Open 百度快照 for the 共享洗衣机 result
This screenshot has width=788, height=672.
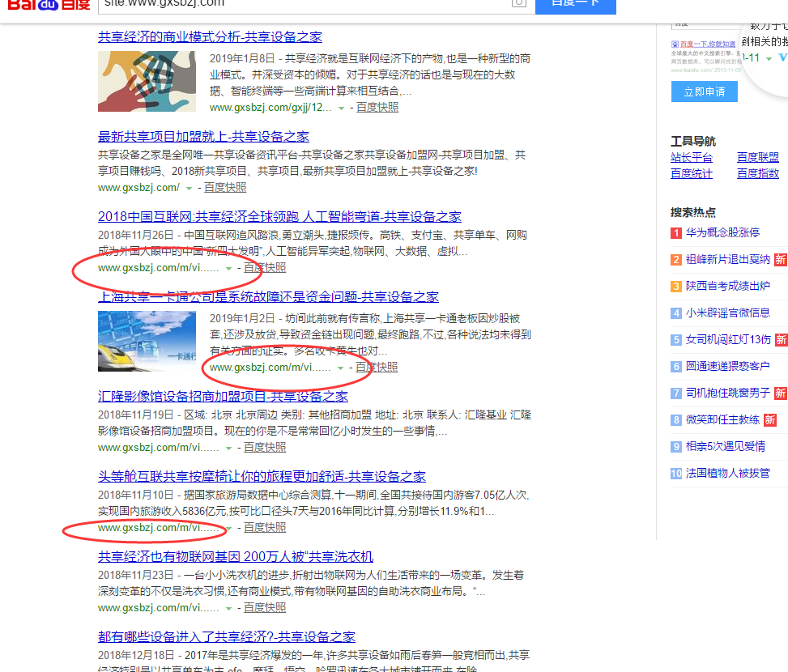[265, 608]
